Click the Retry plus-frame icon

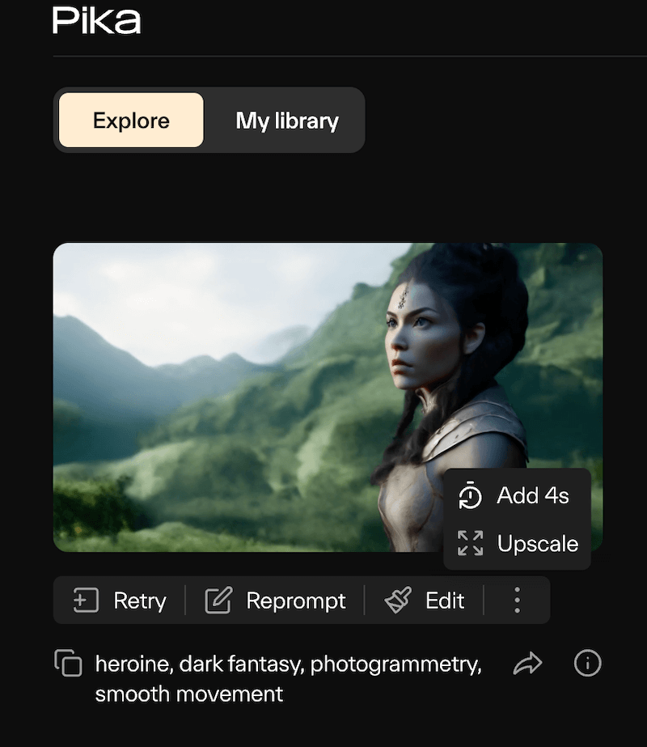click(85, 601)
